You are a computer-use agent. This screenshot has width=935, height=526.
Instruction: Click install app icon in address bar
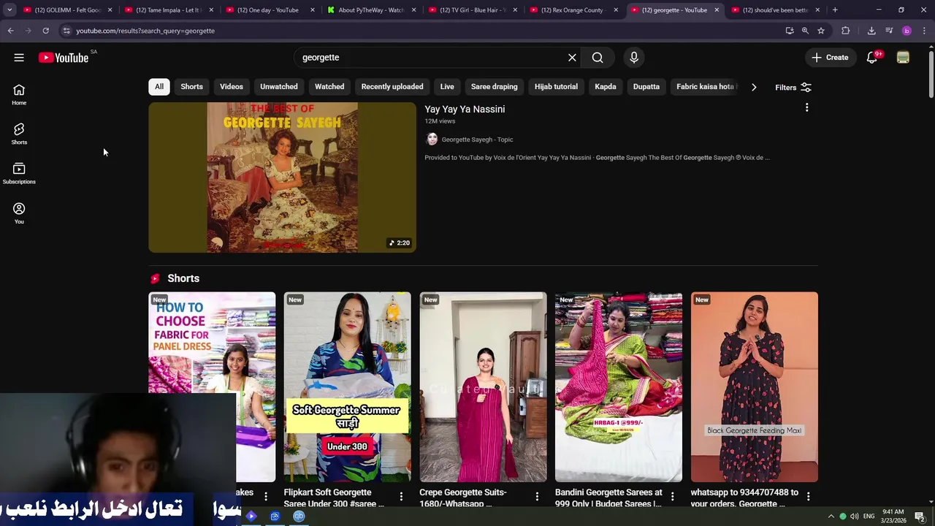click(x=790, y=31)
